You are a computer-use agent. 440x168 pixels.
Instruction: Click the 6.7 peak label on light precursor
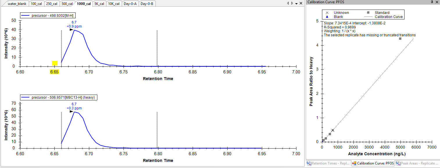pos(74,22)
